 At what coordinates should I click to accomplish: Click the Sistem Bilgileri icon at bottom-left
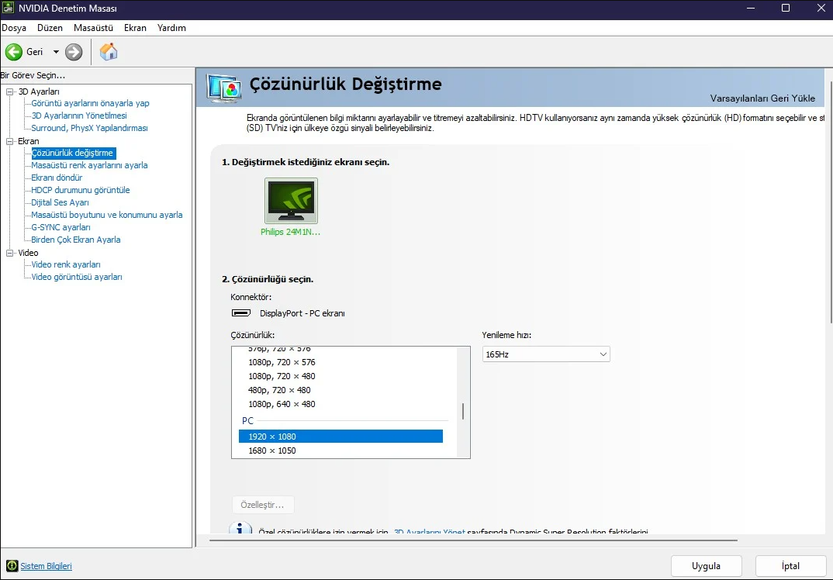[11, 566]
